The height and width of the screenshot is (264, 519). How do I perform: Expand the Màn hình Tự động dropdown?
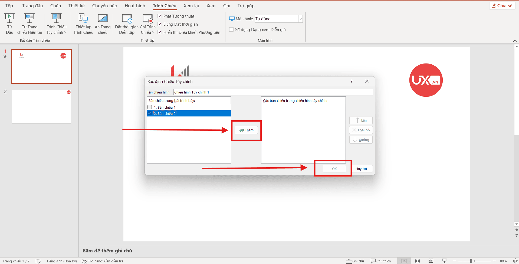[x=300, y=19]
